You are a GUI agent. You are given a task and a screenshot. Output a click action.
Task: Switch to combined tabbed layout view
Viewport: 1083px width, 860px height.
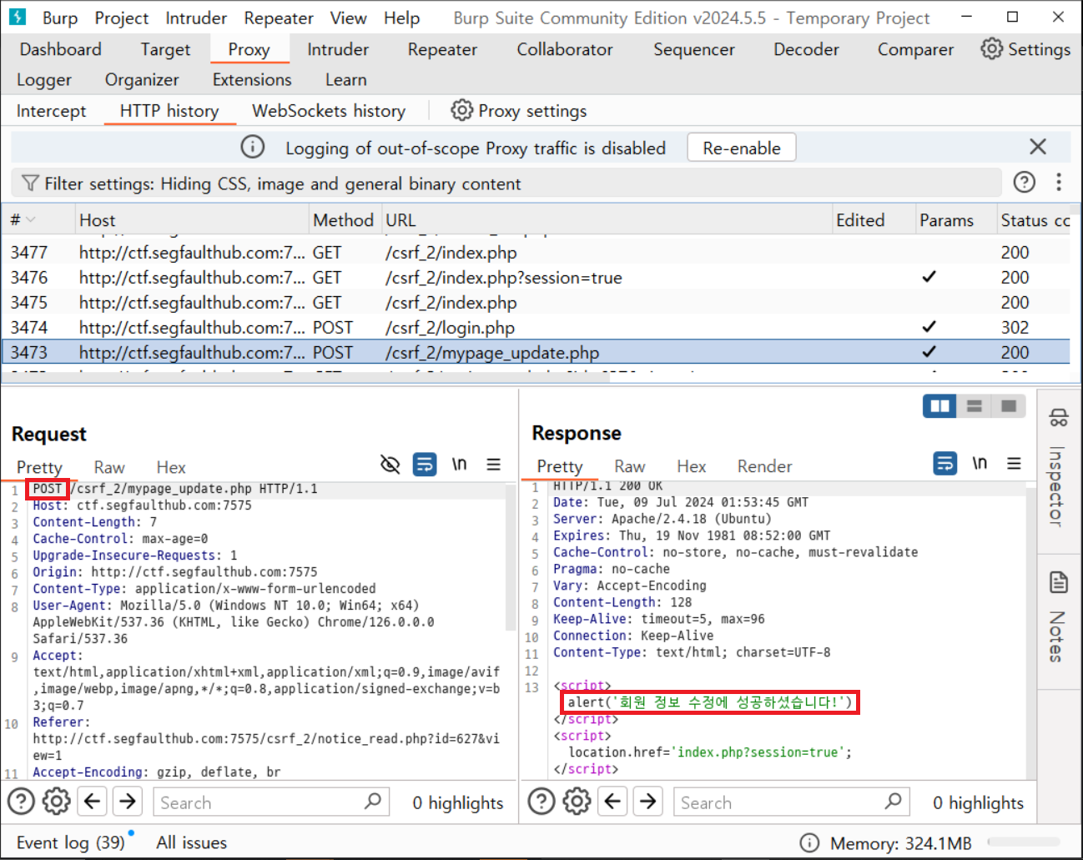click(1009, 406)
